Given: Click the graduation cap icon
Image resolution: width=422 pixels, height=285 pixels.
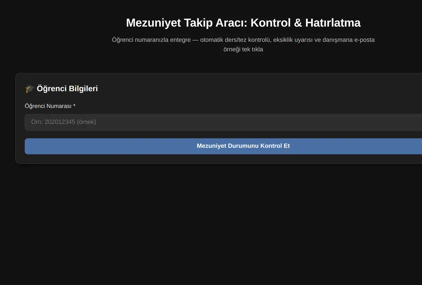Looking at the screenshot, I should 30,89.
